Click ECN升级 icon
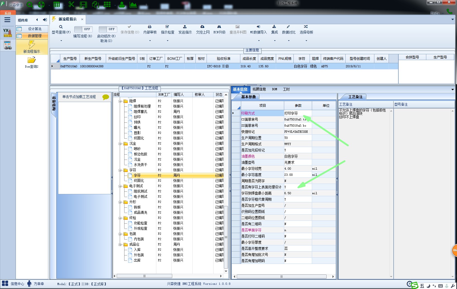 (x=219, y=30)
